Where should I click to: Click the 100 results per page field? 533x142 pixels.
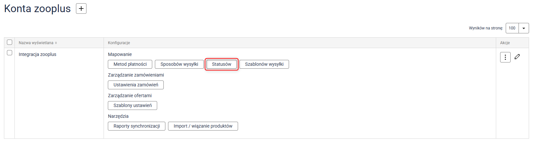coord(512,28)
